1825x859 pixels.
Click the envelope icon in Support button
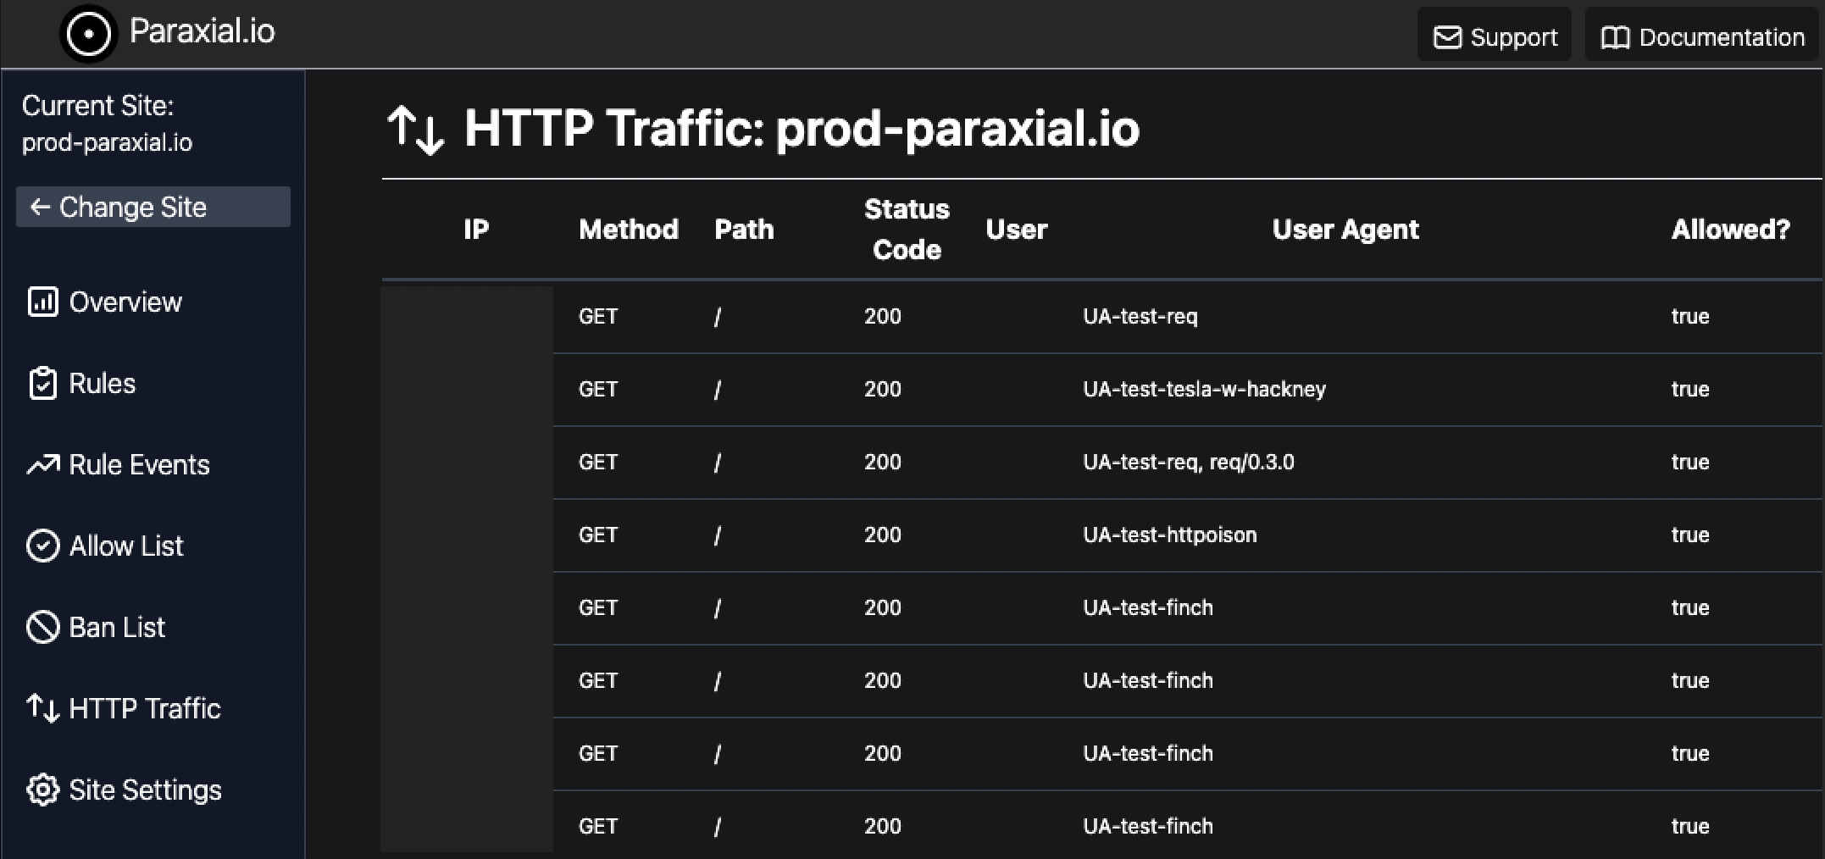[x=1447, y=37]
